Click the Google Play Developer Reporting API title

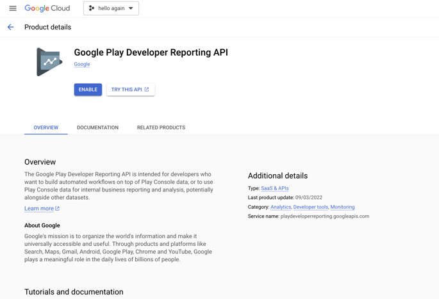[151, 53]
